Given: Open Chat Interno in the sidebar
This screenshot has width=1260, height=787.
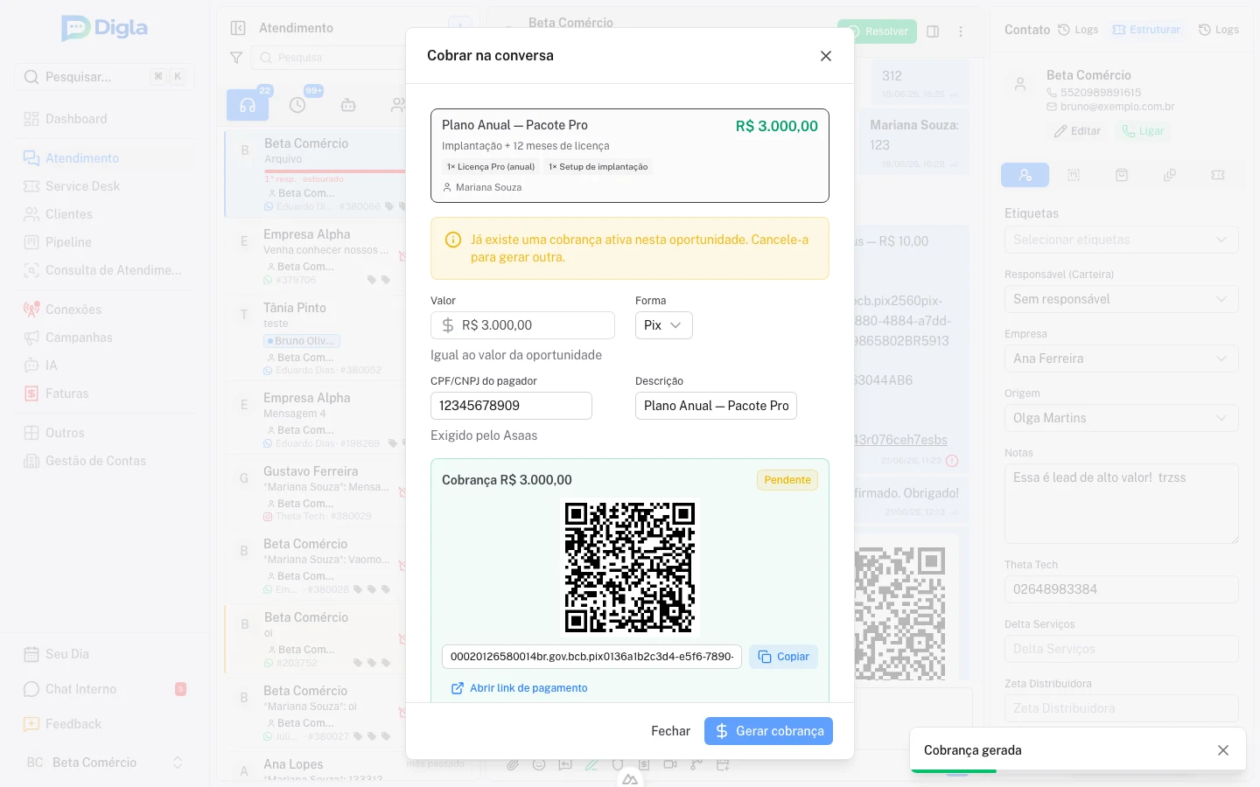Looking at the screenshot, I should click(105, 689).
